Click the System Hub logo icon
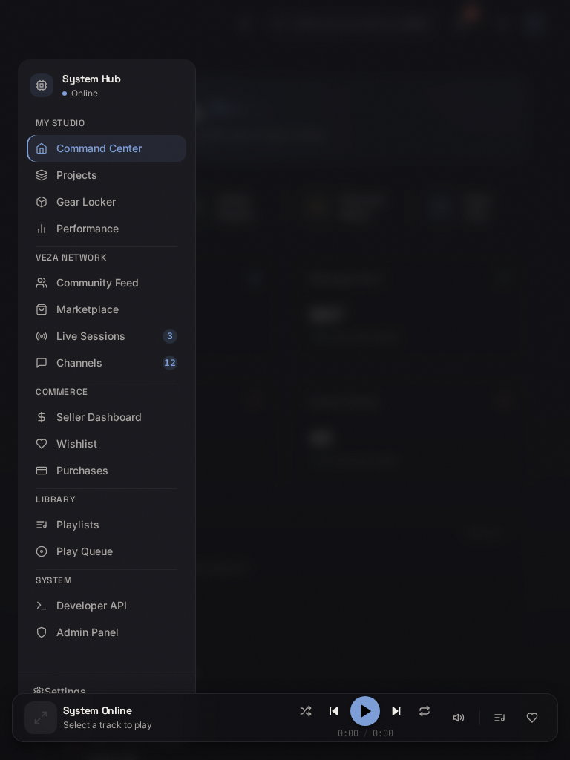This screenshot has width=570, height=760. 42,85
